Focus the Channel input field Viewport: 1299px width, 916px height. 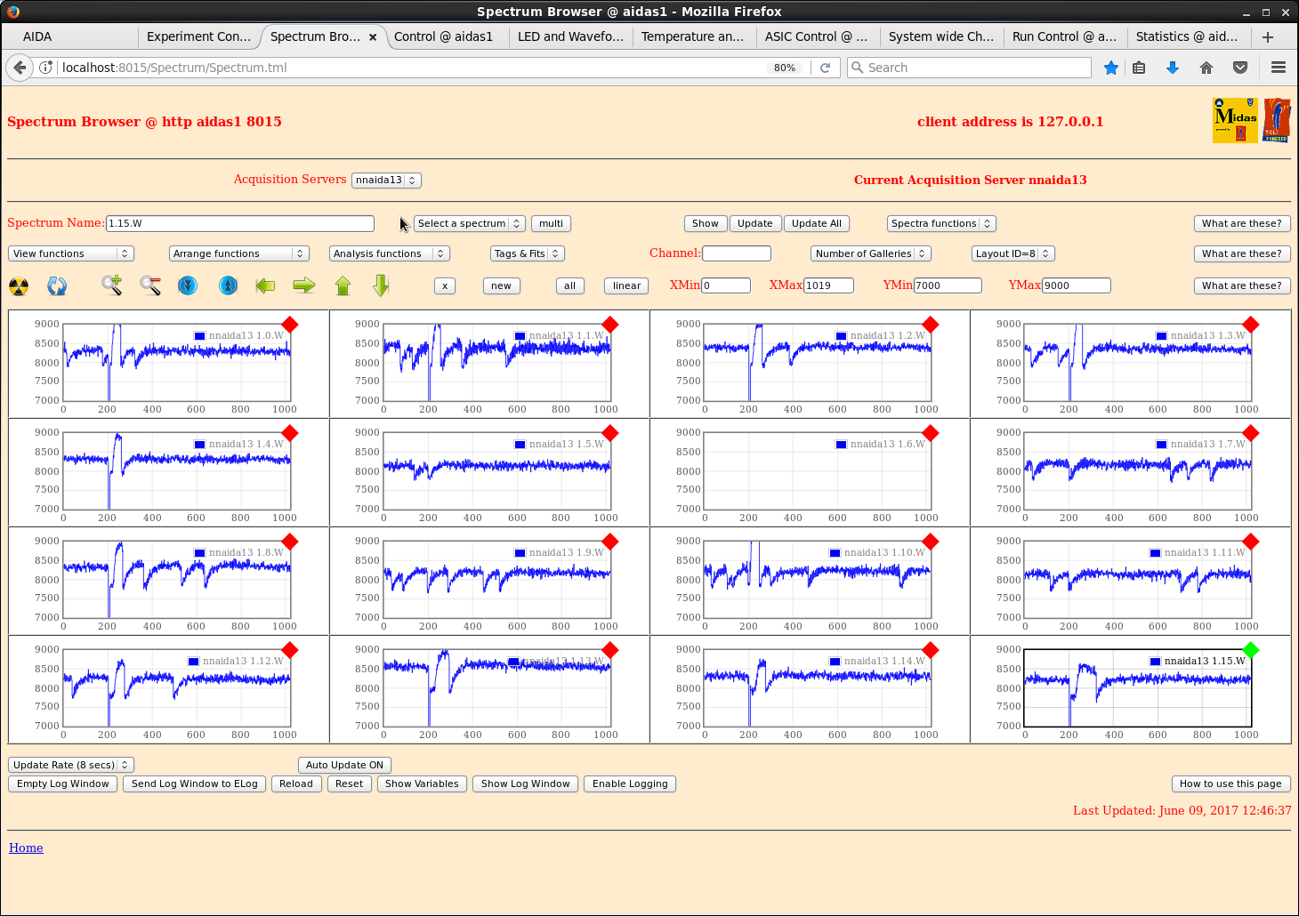[737, 253]
